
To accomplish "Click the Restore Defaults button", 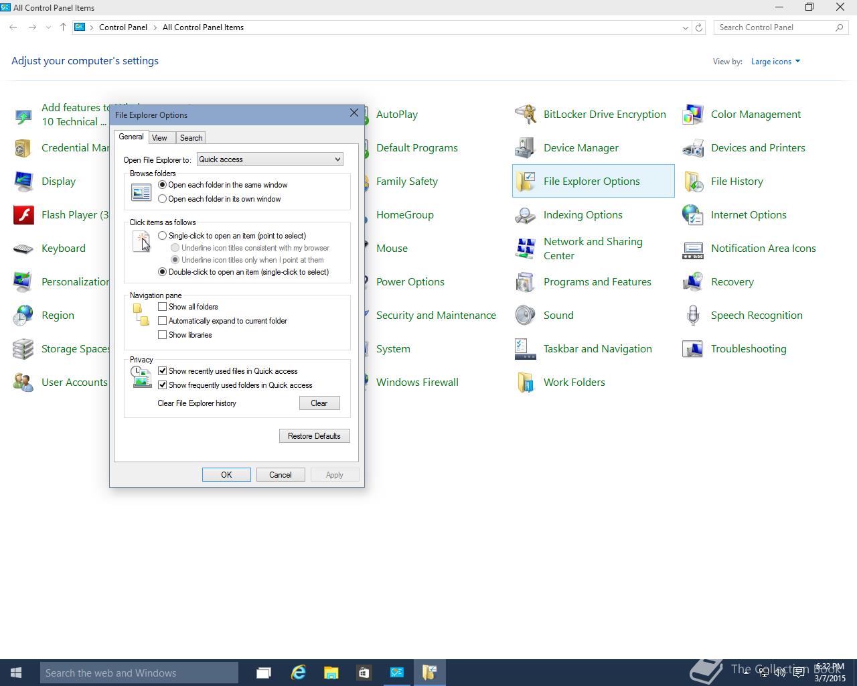I will coord(314,436).
